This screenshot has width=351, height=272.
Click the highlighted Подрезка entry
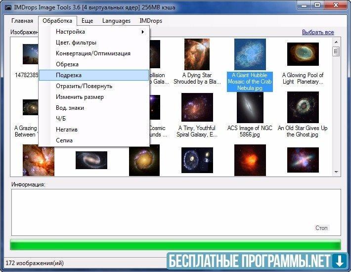(94, 75)
